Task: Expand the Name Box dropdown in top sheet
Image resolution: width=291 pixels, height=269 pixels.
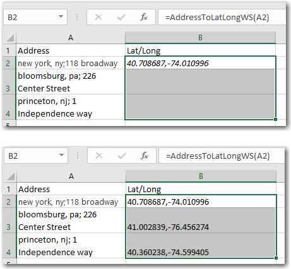Action: [61, 16]
